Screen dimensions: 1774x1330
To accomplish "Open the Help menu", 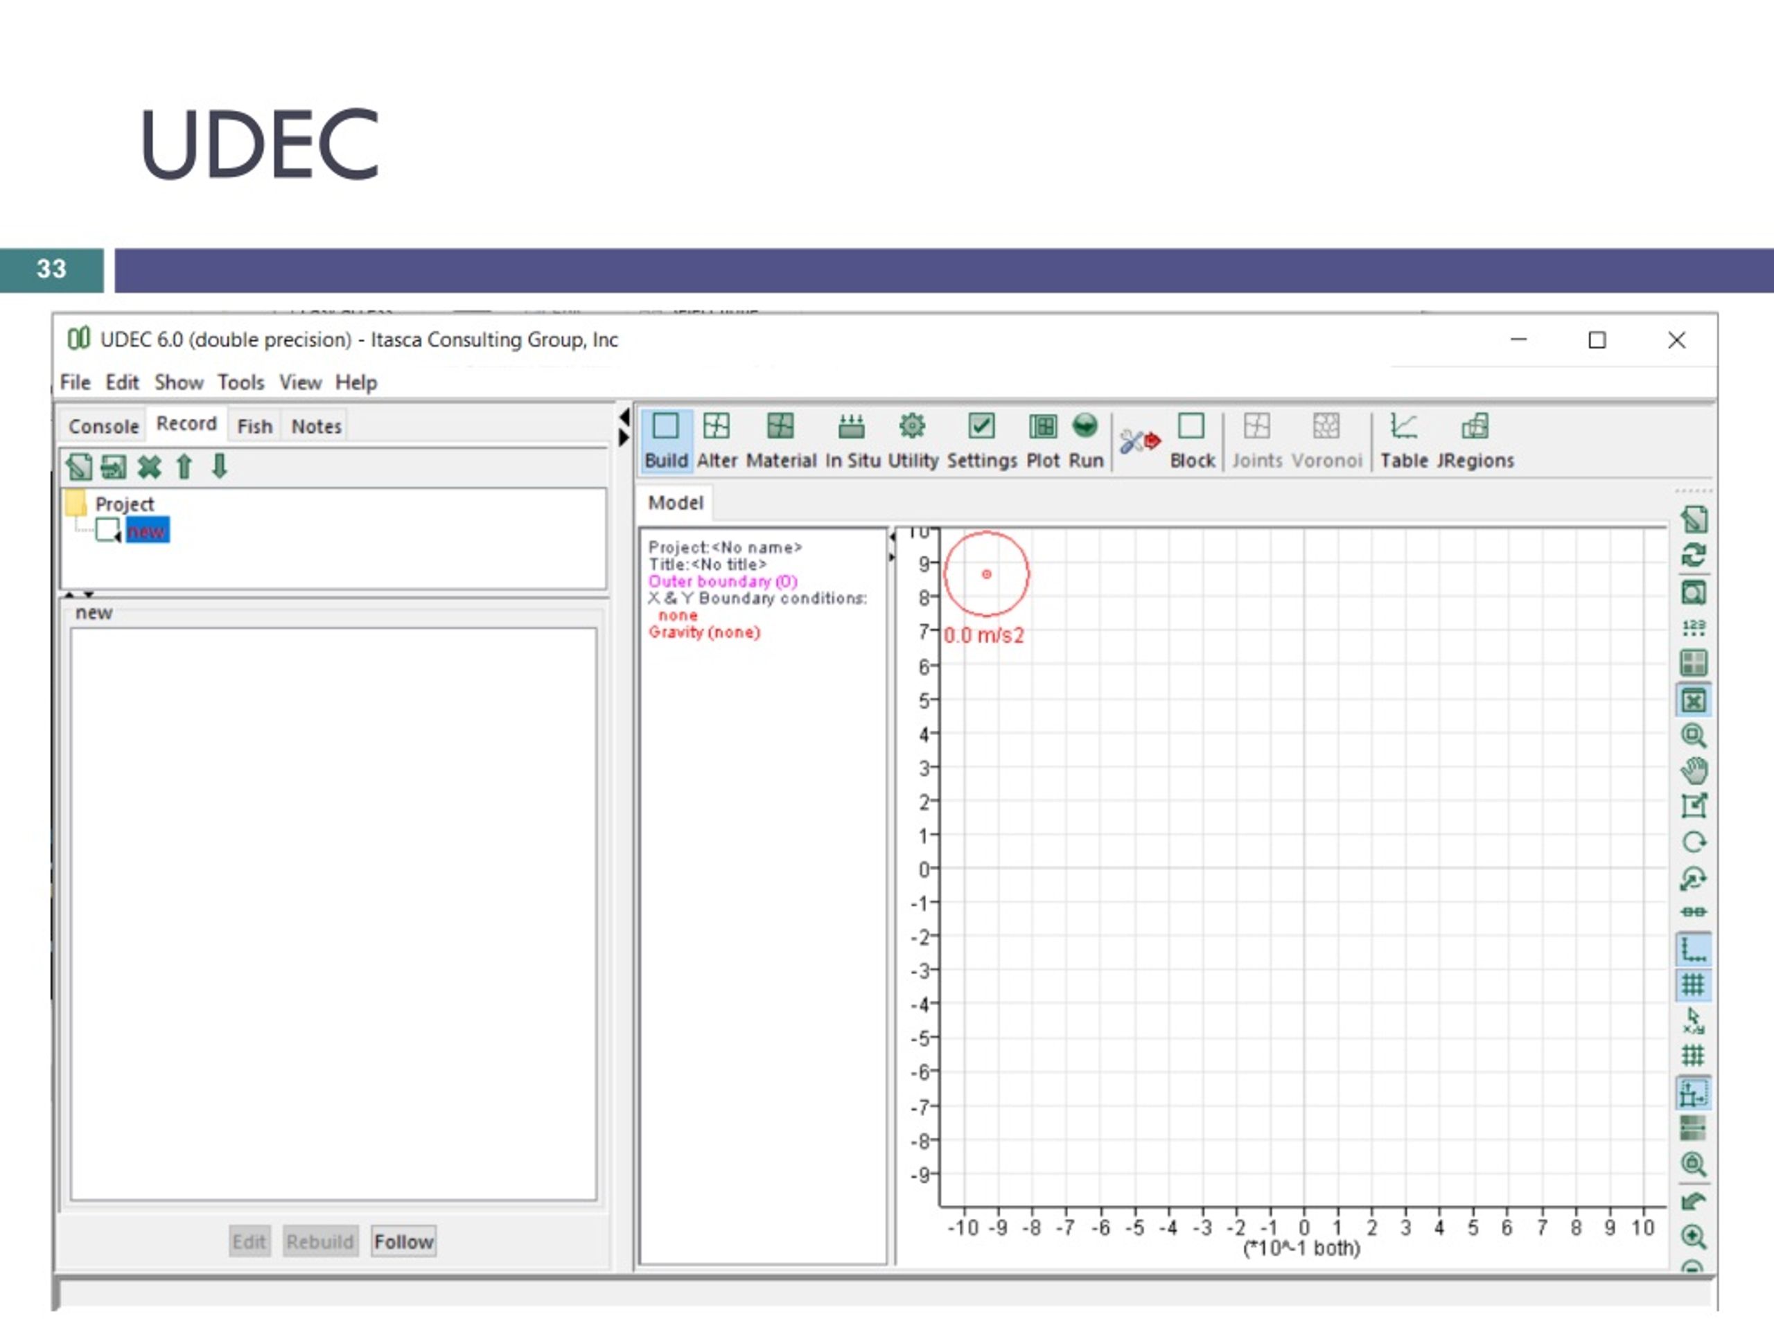I will click(x=356, y=382).
